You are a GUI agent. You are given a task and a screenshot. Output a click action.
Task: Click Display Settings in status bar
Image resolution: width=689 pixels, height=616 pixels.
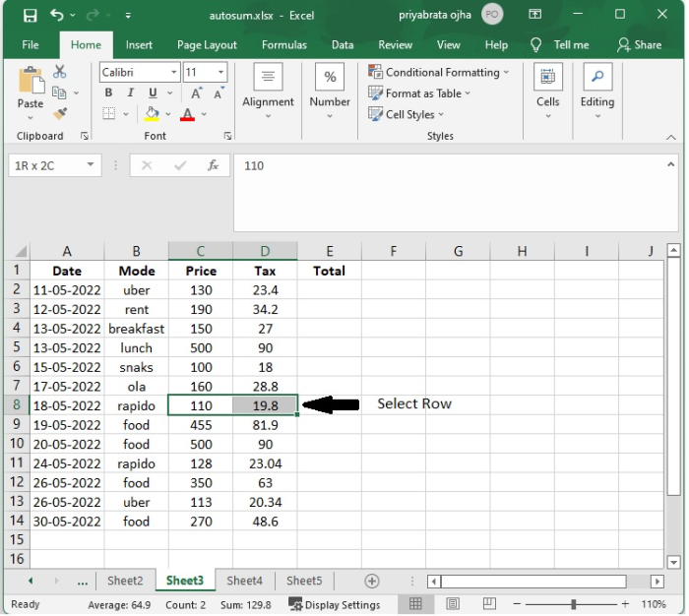tap(335, 604)
